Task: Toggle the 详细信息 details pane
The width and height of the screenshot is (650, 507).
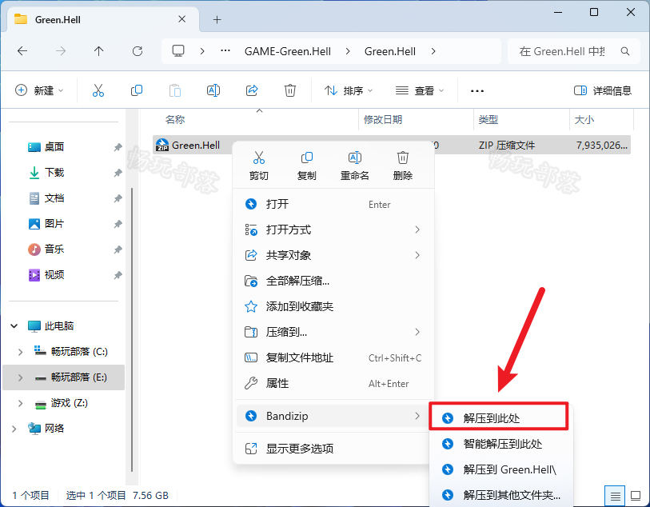Action: [602, 90]
